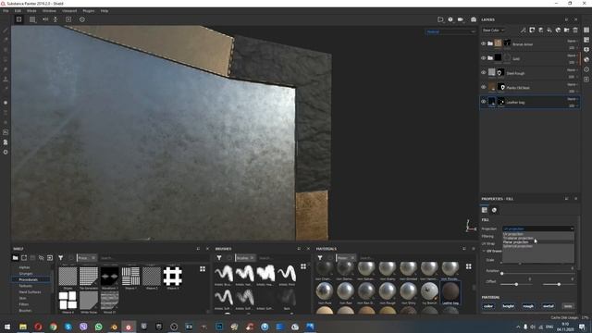Screen dimensions: 592x333
Task: Open blend mode dropdown of Bronze Armor layer
Action: tap(572, 41)
